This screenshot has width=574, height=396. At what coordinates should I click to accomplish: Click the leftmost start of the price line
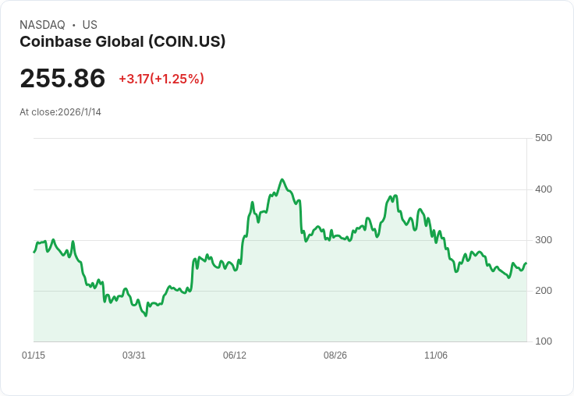(x=34, y=252)
